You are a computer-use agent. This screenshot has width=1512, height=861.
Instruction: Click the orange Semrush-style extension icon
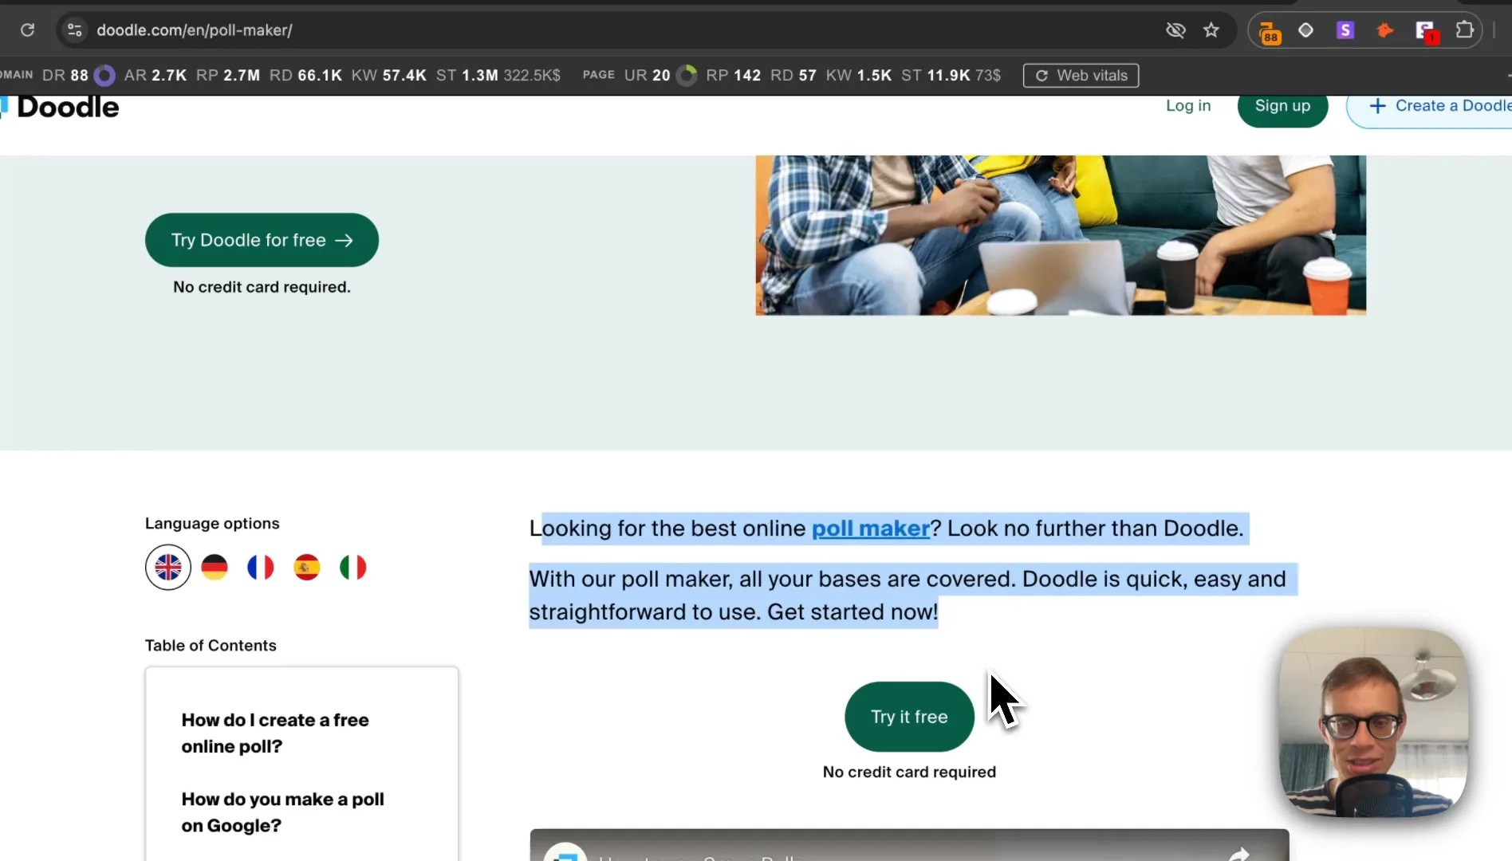(1385, 30)
